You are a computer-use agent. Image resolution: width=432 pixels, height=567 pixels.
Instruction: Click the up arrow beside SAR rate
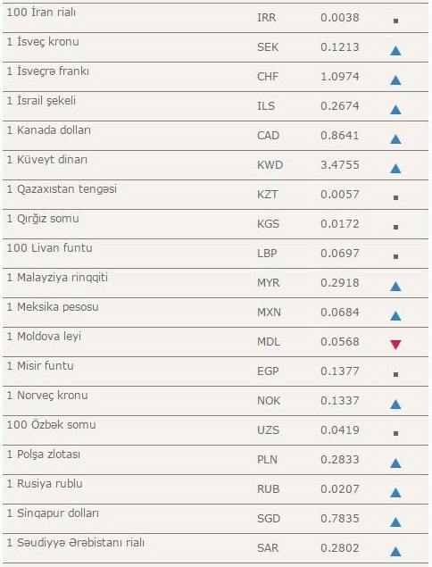click(x=395, y=551)
